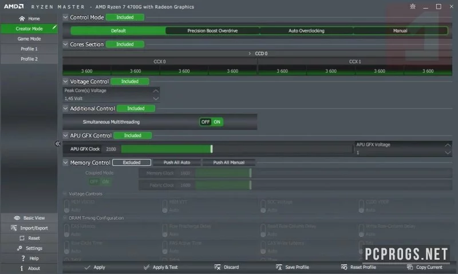Collapse the Voltage Control chevron

tap(65, 81)
